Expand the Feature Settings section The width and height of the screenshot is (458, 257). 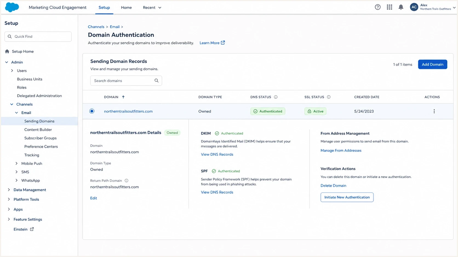tap(9, 219)
